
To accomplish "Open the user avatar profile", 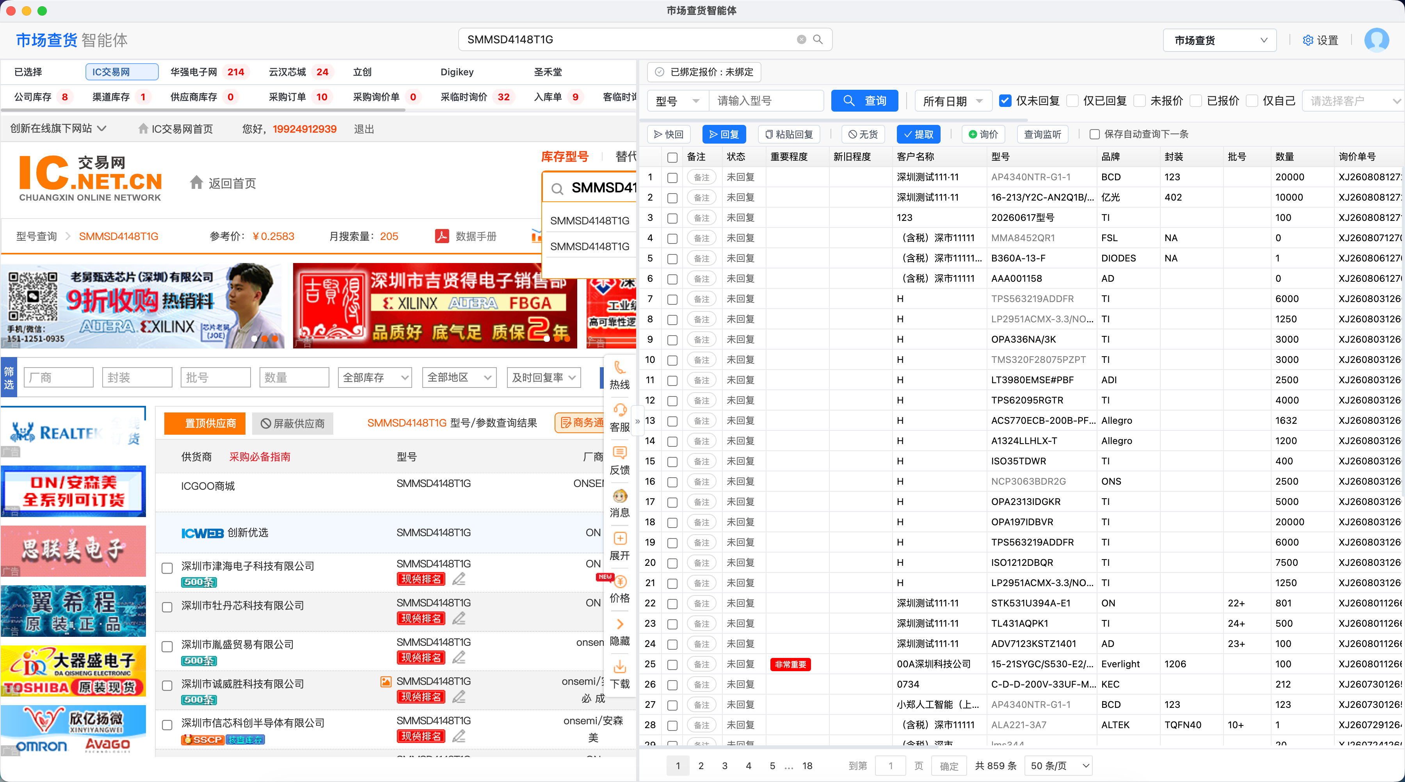I will [1376, 40].
